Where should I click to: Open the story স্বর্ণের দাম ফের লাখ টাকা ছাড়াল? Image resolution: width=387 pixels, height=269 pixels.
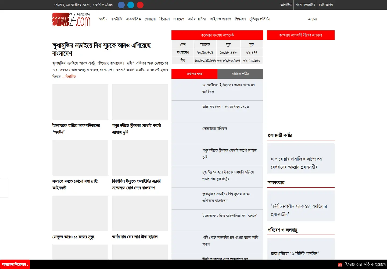(x=135, y=237)
